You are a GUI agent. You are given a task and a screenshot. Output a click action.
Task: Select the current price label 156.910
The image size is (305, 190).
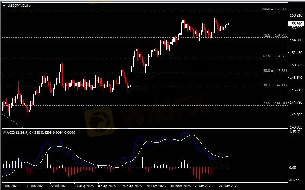point(296,23)
